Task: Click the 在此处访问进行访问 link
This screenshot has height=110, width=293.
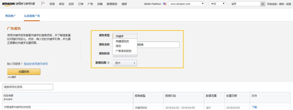Action: [x=36, y=64]
